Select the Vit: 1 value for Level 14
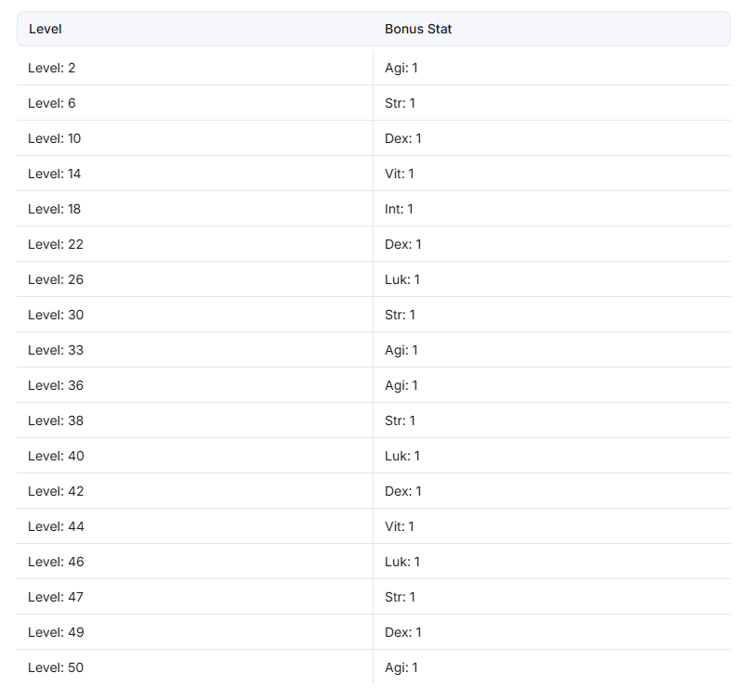This screenshot has height=699, width=750. tap(400, 174)
